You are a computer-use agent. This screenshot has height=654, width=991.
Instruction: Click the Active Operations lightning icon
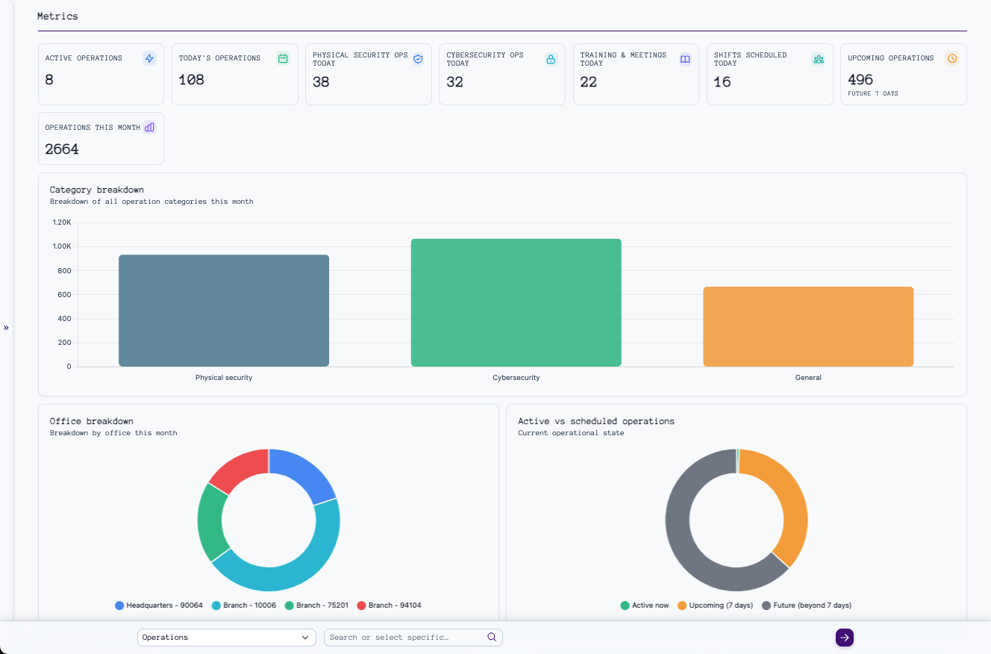(149, 58)
